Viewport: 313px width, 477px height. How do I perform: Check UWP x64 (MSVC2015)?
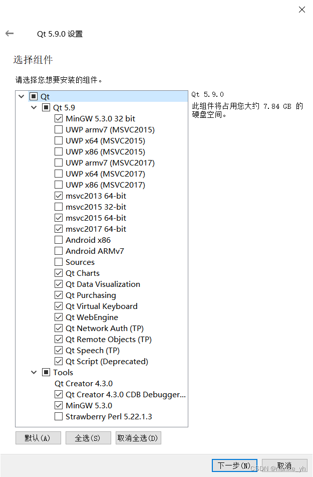[59, 140]
